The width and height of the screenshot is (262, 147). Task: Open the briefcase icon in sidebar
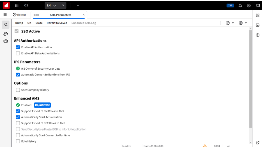pyautogui.click(x=6, y=41)
